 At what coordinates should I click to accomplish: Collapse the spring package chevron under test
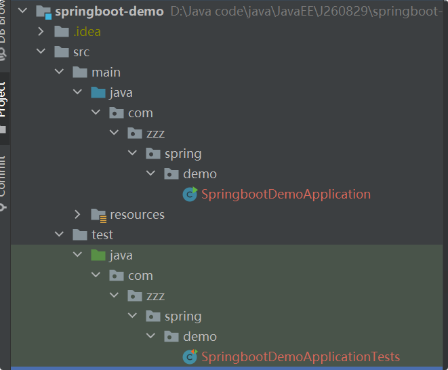click(x=132, y=315)
